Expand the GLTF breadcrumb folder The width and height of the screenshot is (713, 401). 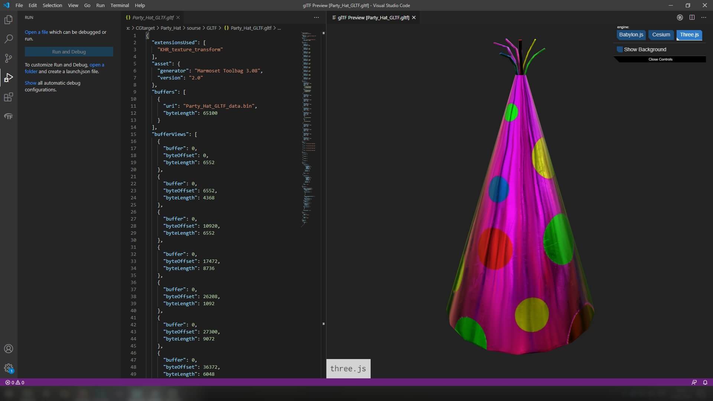pos(212,28)
